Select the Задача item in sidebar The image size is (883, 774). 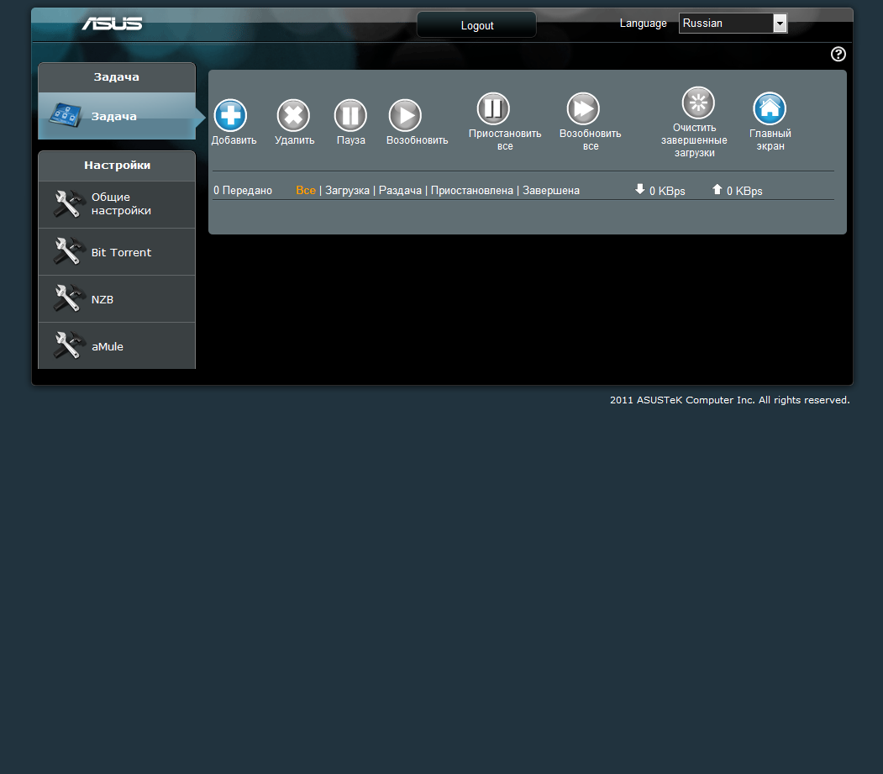pos(117,116)
